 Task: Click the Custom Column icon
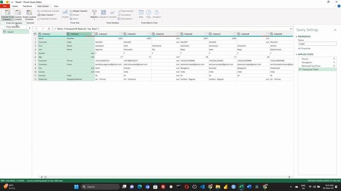(x=18, y=13)
